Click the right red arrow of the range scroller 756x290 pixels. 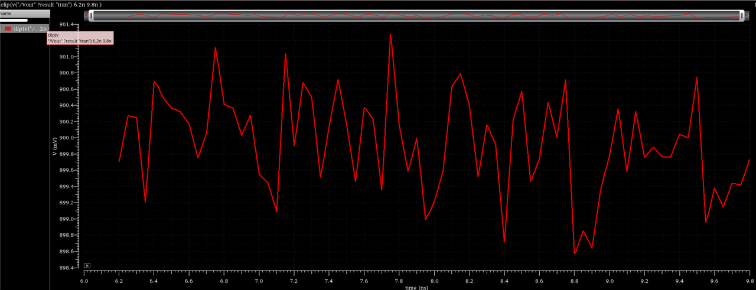[747, 15]
